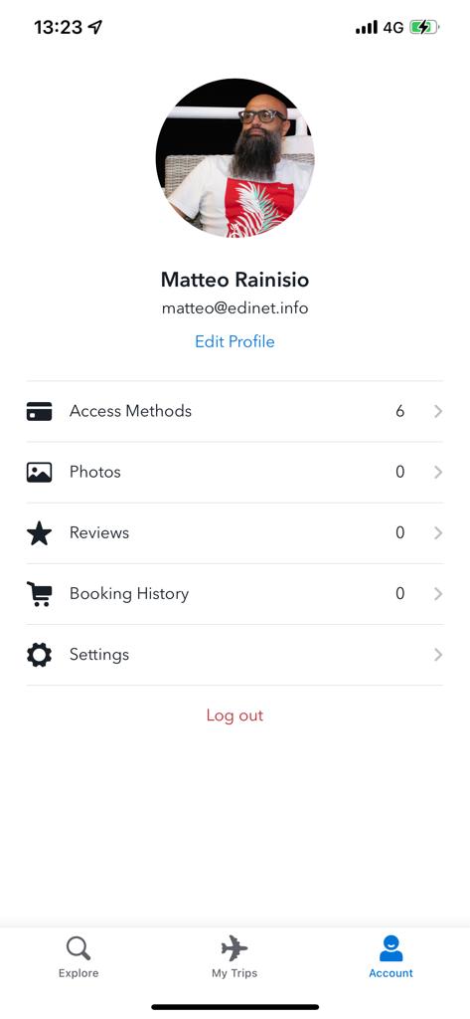Open Settings via its chevron arrow
Viewport: 470px width, 1019px height.
[x=438, y=655]
